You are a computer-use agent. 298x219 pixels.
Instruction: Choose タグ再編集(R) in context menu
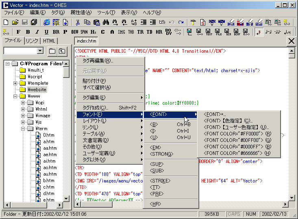110,61
